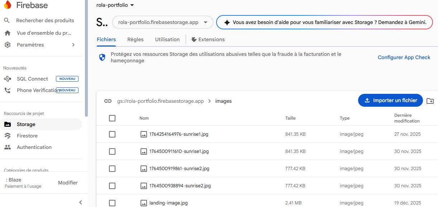The image size is (438, 207).
Task: Click the 27 nov. 2025 date cell
Action: pos(408,134)
